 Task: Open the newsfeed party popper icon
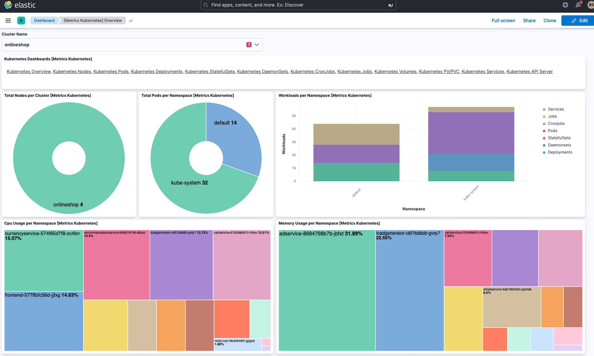pyautogui.click(x=578, y=5)
